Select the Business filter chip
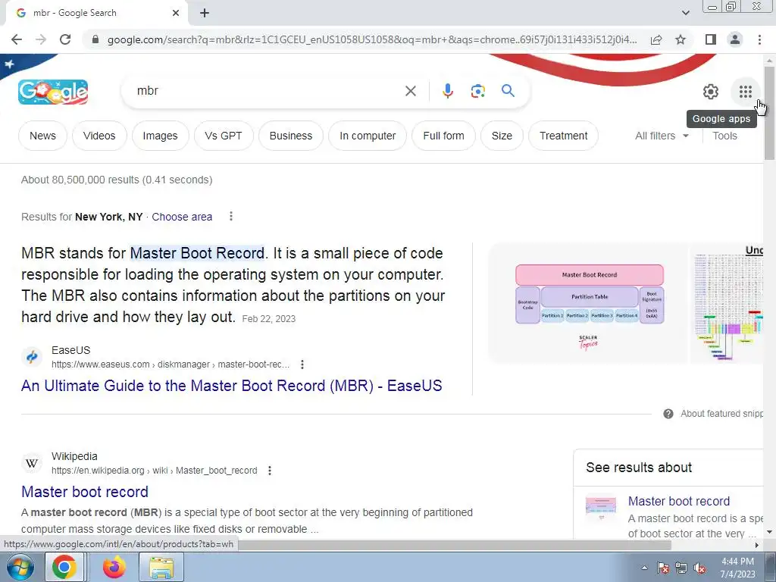Screen dimensions: 776x582 tap(290, 136)
